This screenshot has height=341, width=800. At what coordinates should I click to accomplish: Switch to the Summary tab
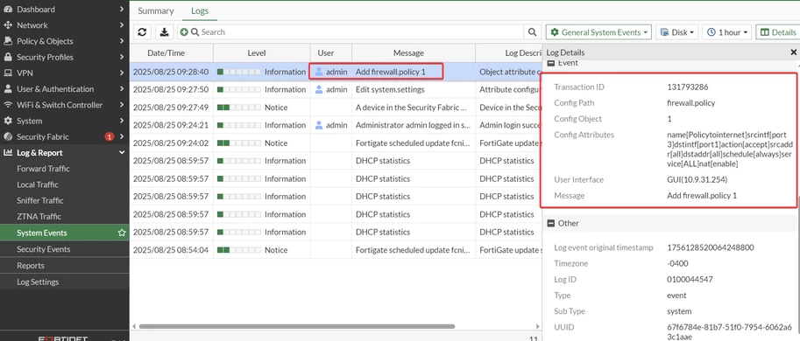[x=156, y=10]
